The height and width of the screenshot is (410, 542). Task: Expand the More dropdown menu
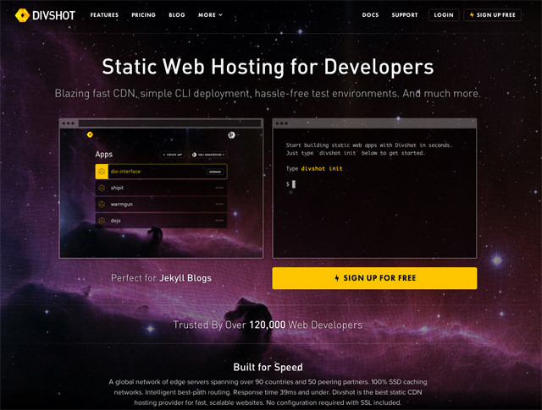click(210, 15)
